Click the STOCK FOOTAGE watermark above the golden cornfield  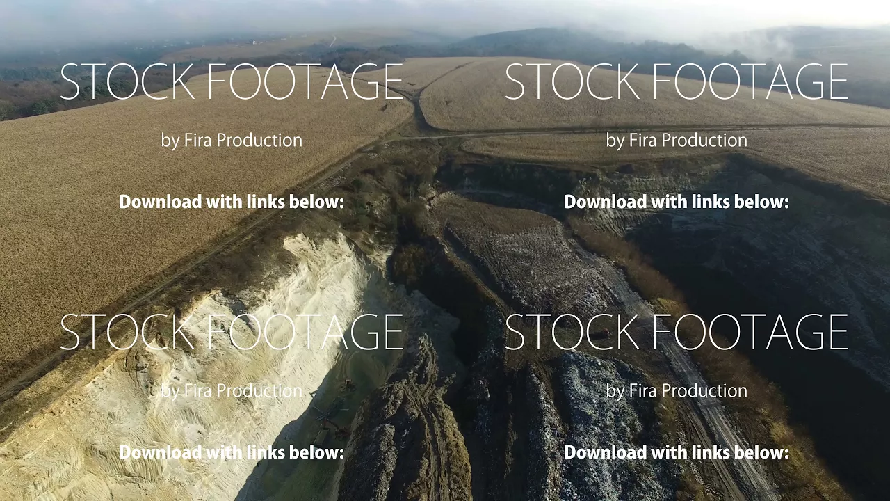point(232,82)
